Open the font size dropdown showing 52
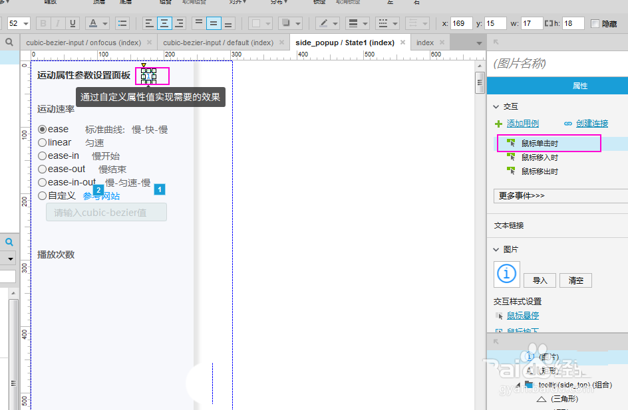Viewport: 628px width, 410px height. pos(17,23)
